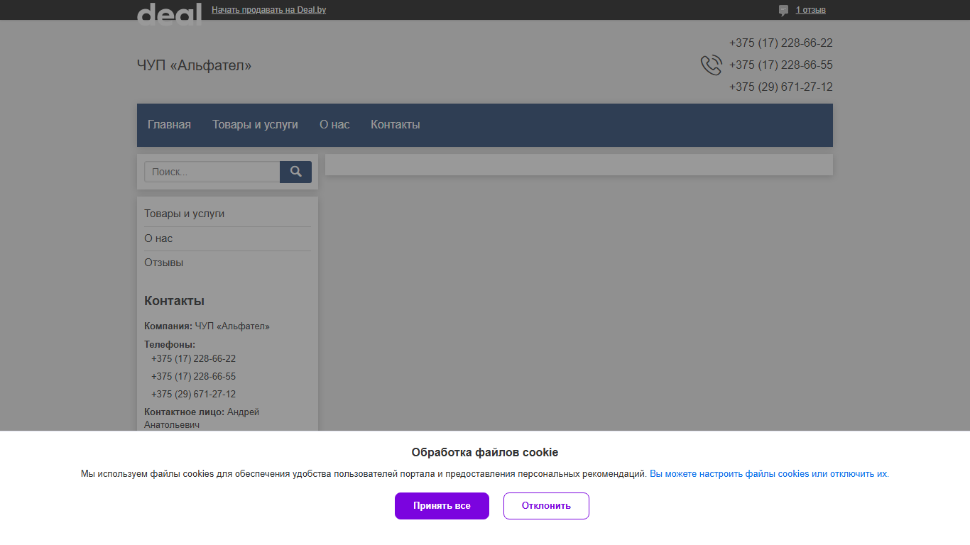
Task: Click header phone +375 (29) 671-27-12
Action: (780, 87)
